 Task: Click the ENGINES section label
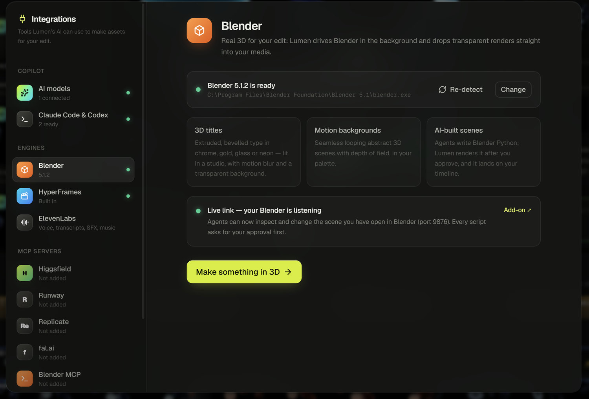(x=31, y=148)
